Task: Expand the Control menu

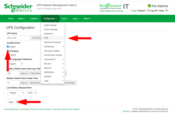Action: point(34,19)
